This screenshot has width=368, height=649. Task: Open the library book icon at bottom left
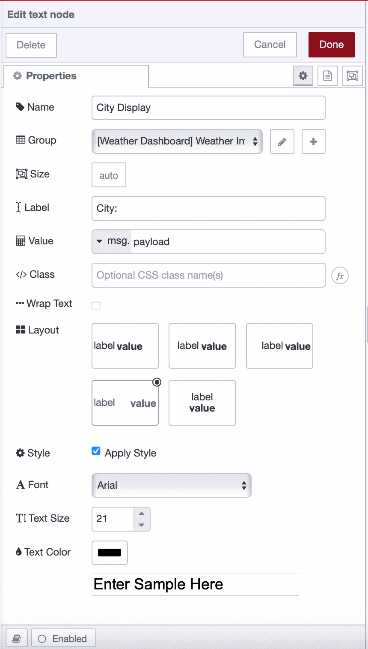tap(16, 638)
